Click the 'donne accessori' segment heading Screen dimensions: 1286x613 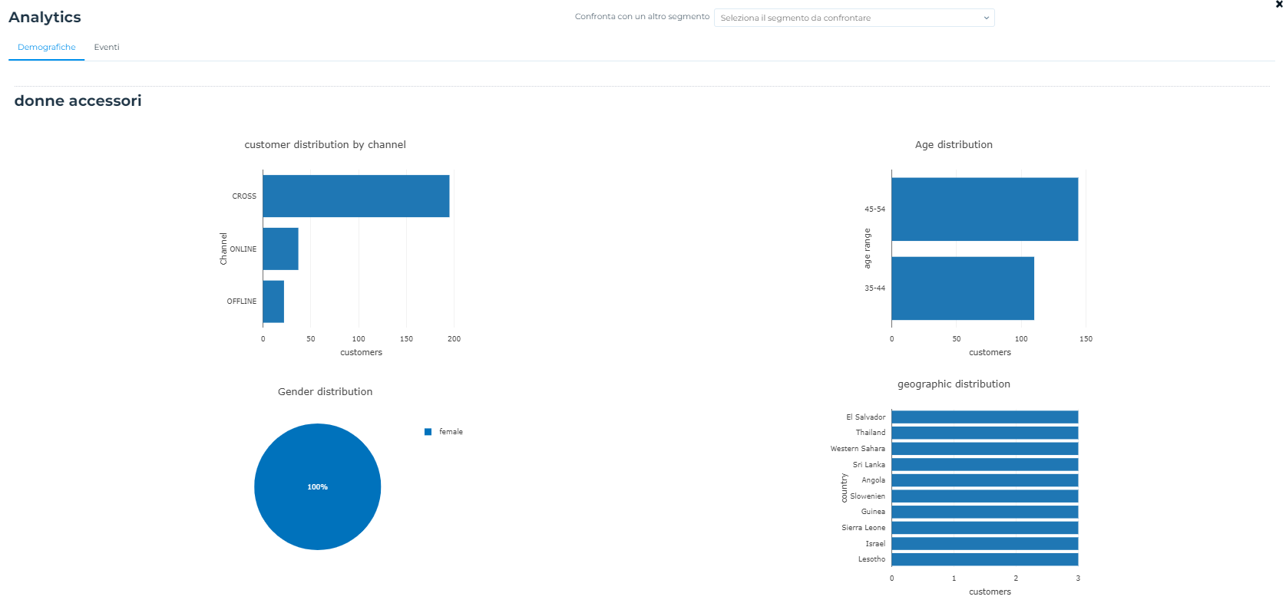(78, 101)
